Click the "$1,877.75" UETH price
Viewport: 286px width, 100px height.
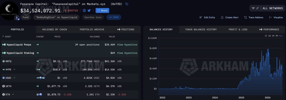[54, 86]
